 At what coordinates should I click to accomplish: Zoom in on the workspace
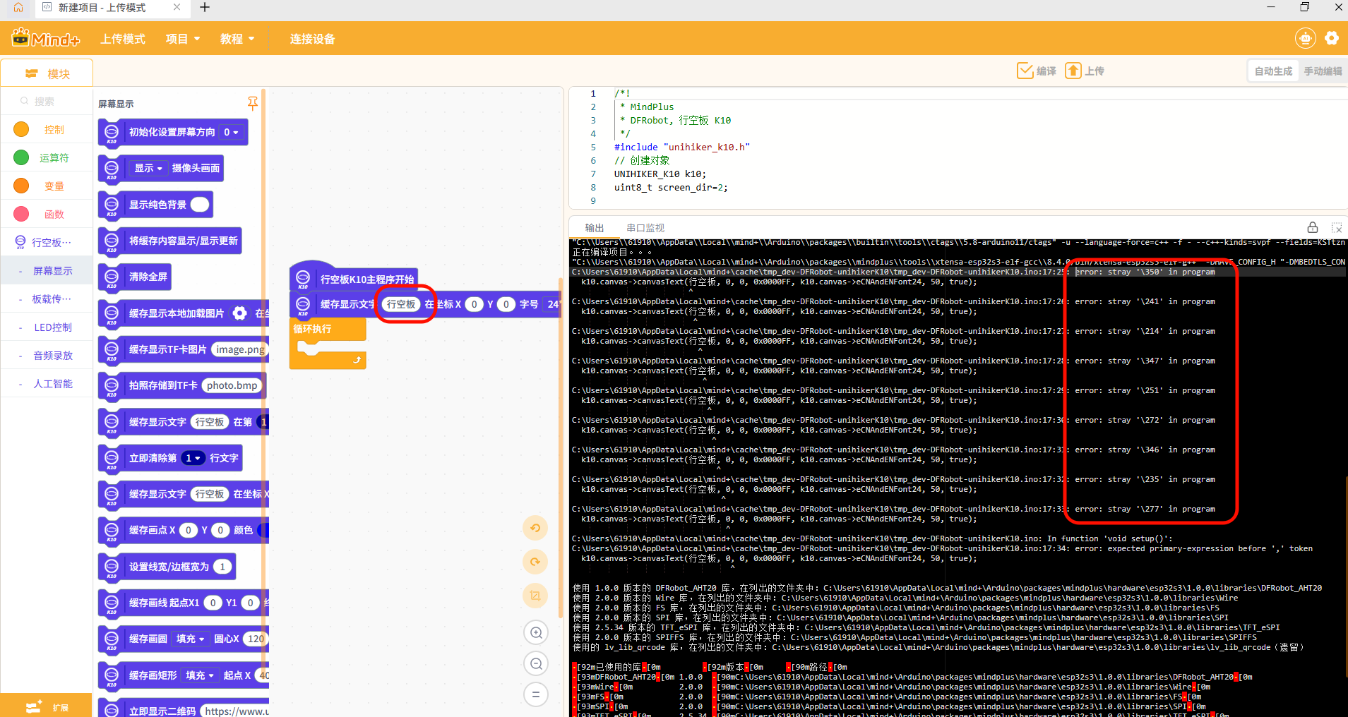coord(536,633)
